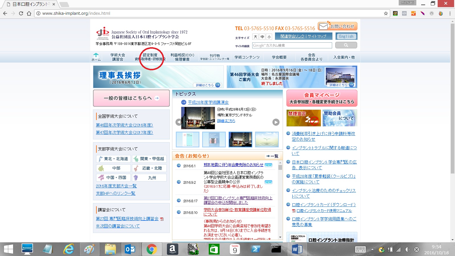Click the Home icon in navigation bar
455x256 pixels.
tap(96, 57)
